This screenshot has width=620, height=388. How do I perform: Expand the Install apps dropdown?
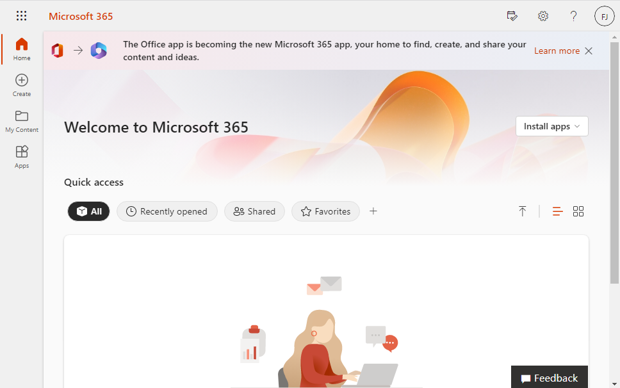551,126
